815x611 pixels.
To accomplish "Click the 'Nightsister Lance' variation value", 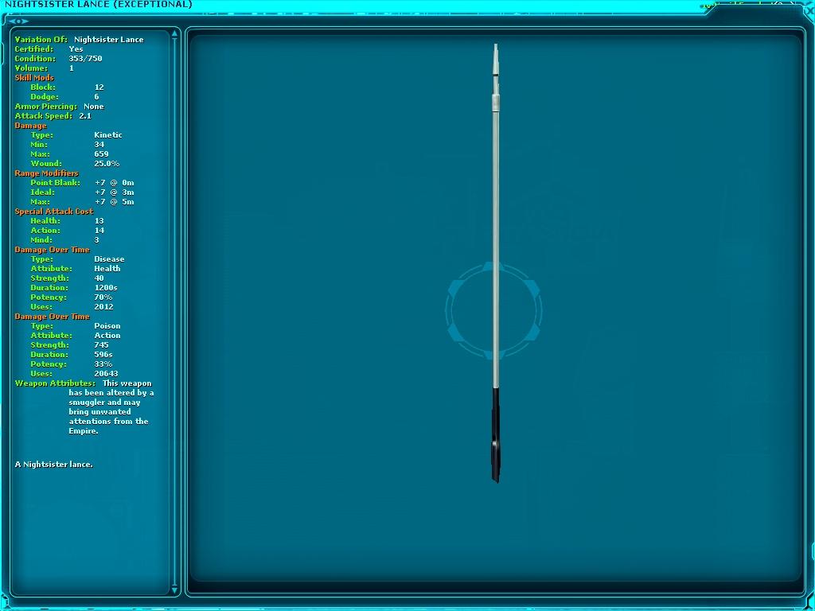I will tap(108, 40).
